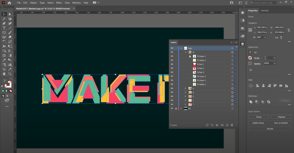Expand the A group in Layers
The height and width of the screenshot is (153, 294).
coord(185,88)
